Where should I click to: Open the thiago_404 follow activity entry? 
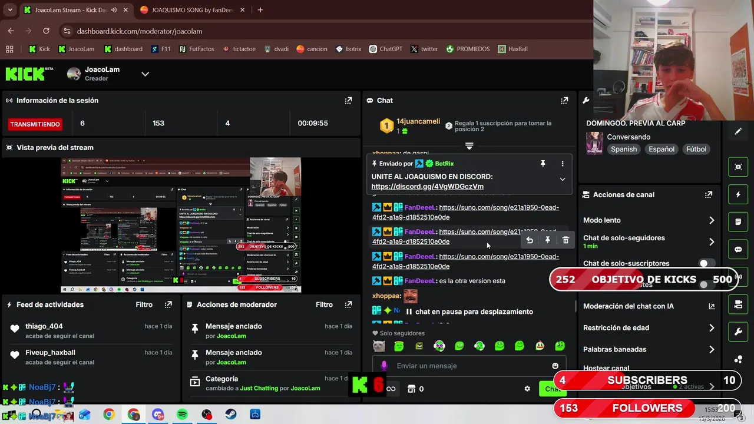click(x=92, y=331)
